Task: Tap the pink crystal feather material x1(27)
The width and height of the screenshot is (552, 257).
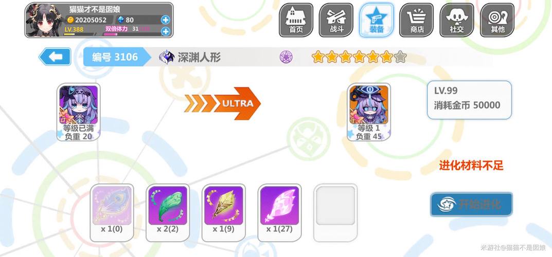Action: point(279,213)
